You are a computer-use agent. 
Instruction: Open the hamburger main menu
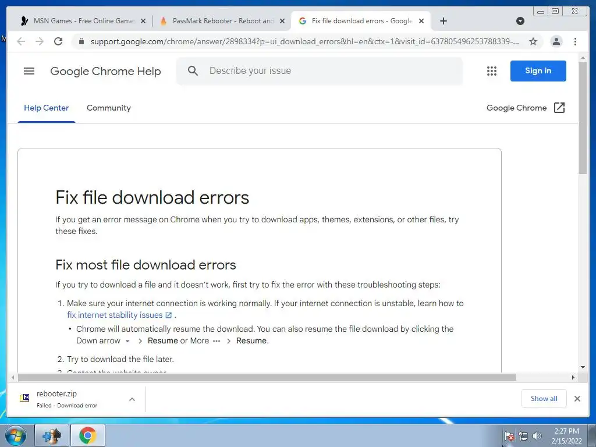pyautogui.click(x=29, y=71)
